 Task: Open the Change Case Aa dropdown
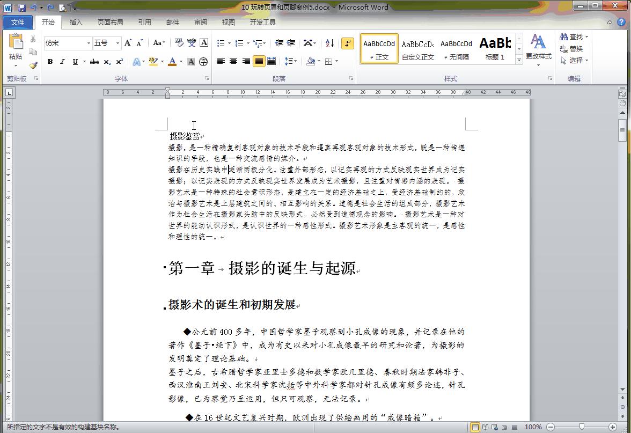pyautogui.click(x=159, y=43)
